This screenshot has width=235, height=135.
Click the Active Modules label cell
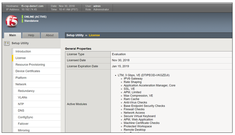click(88, 101)
